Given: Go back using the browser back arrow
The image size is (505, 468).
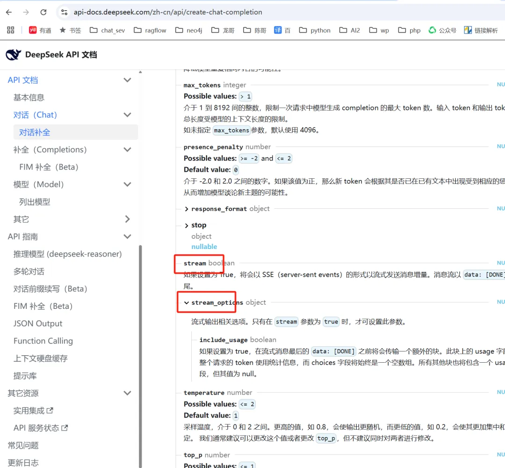Looking at the screenshot, I should [x=9, y=12].
